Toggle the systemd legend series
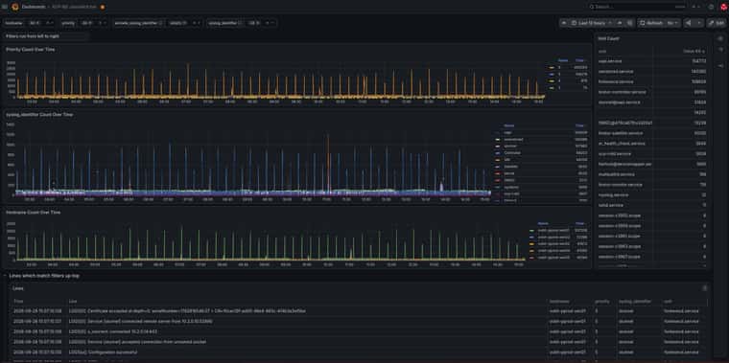Screen dimensions: 729x363 coord(510,187)
